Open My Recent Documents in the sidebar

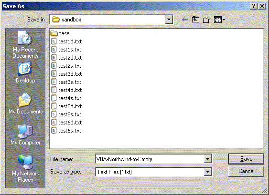(x=25, y=44)
